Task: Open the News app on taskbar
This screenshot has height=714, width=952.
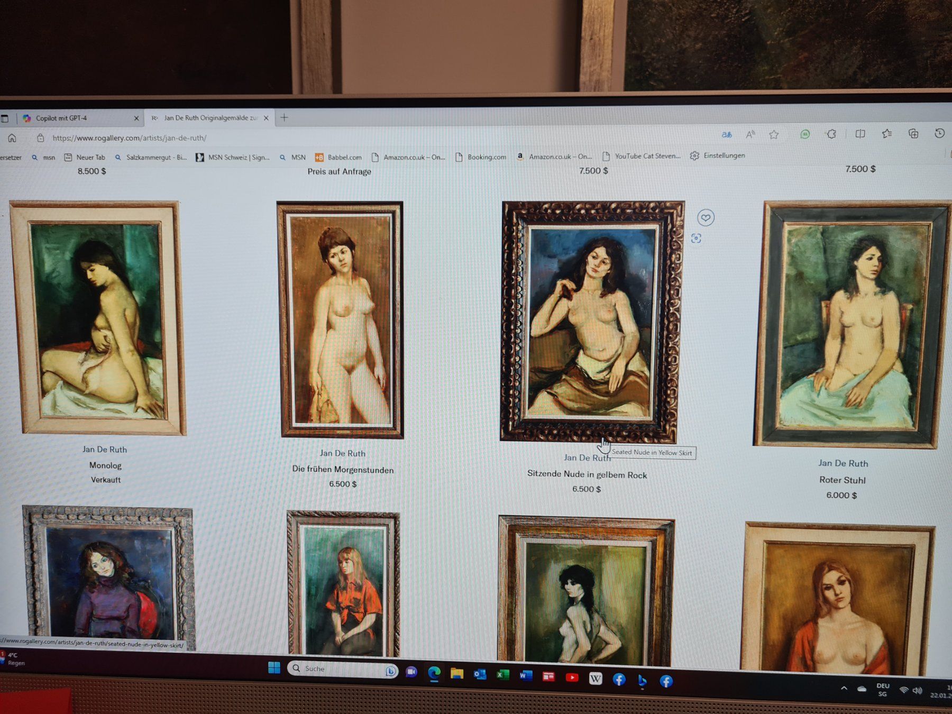Action: pyautogui.click(x=548, y=676)
